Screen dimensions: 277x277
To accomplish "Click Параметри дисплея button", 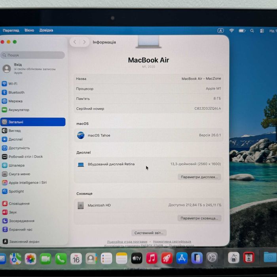I will (199, 177).
